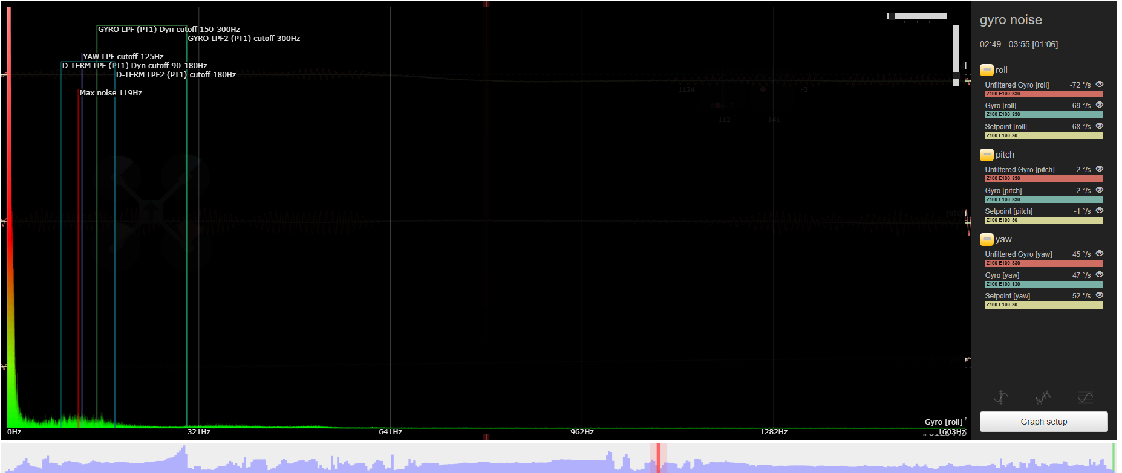1122x473 pixels.
Task: Collapse the roll graph group
Action: (987, 70)
